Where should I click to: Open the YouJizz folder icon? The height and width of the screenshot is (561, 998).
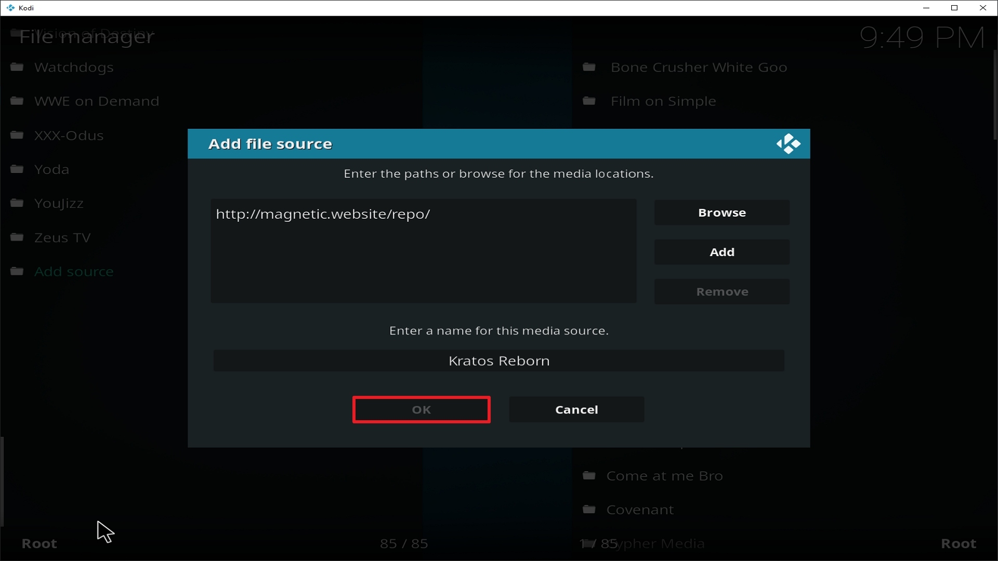pyautogui.click(x=17, y=203)
